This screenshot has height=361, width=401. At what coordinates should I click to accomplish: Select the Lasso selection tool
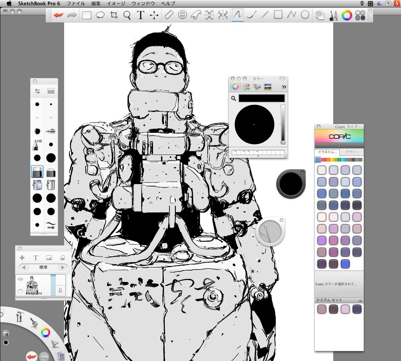point(100,15)
